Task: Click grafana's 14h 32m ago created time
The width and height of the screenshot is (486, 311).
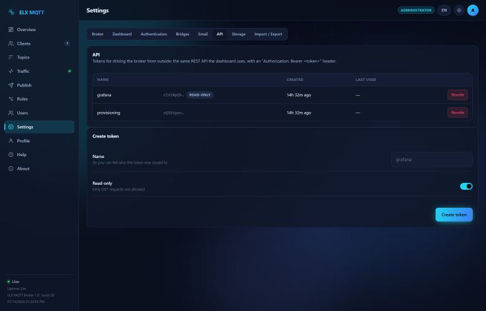Action: click(x=299, y=95)
